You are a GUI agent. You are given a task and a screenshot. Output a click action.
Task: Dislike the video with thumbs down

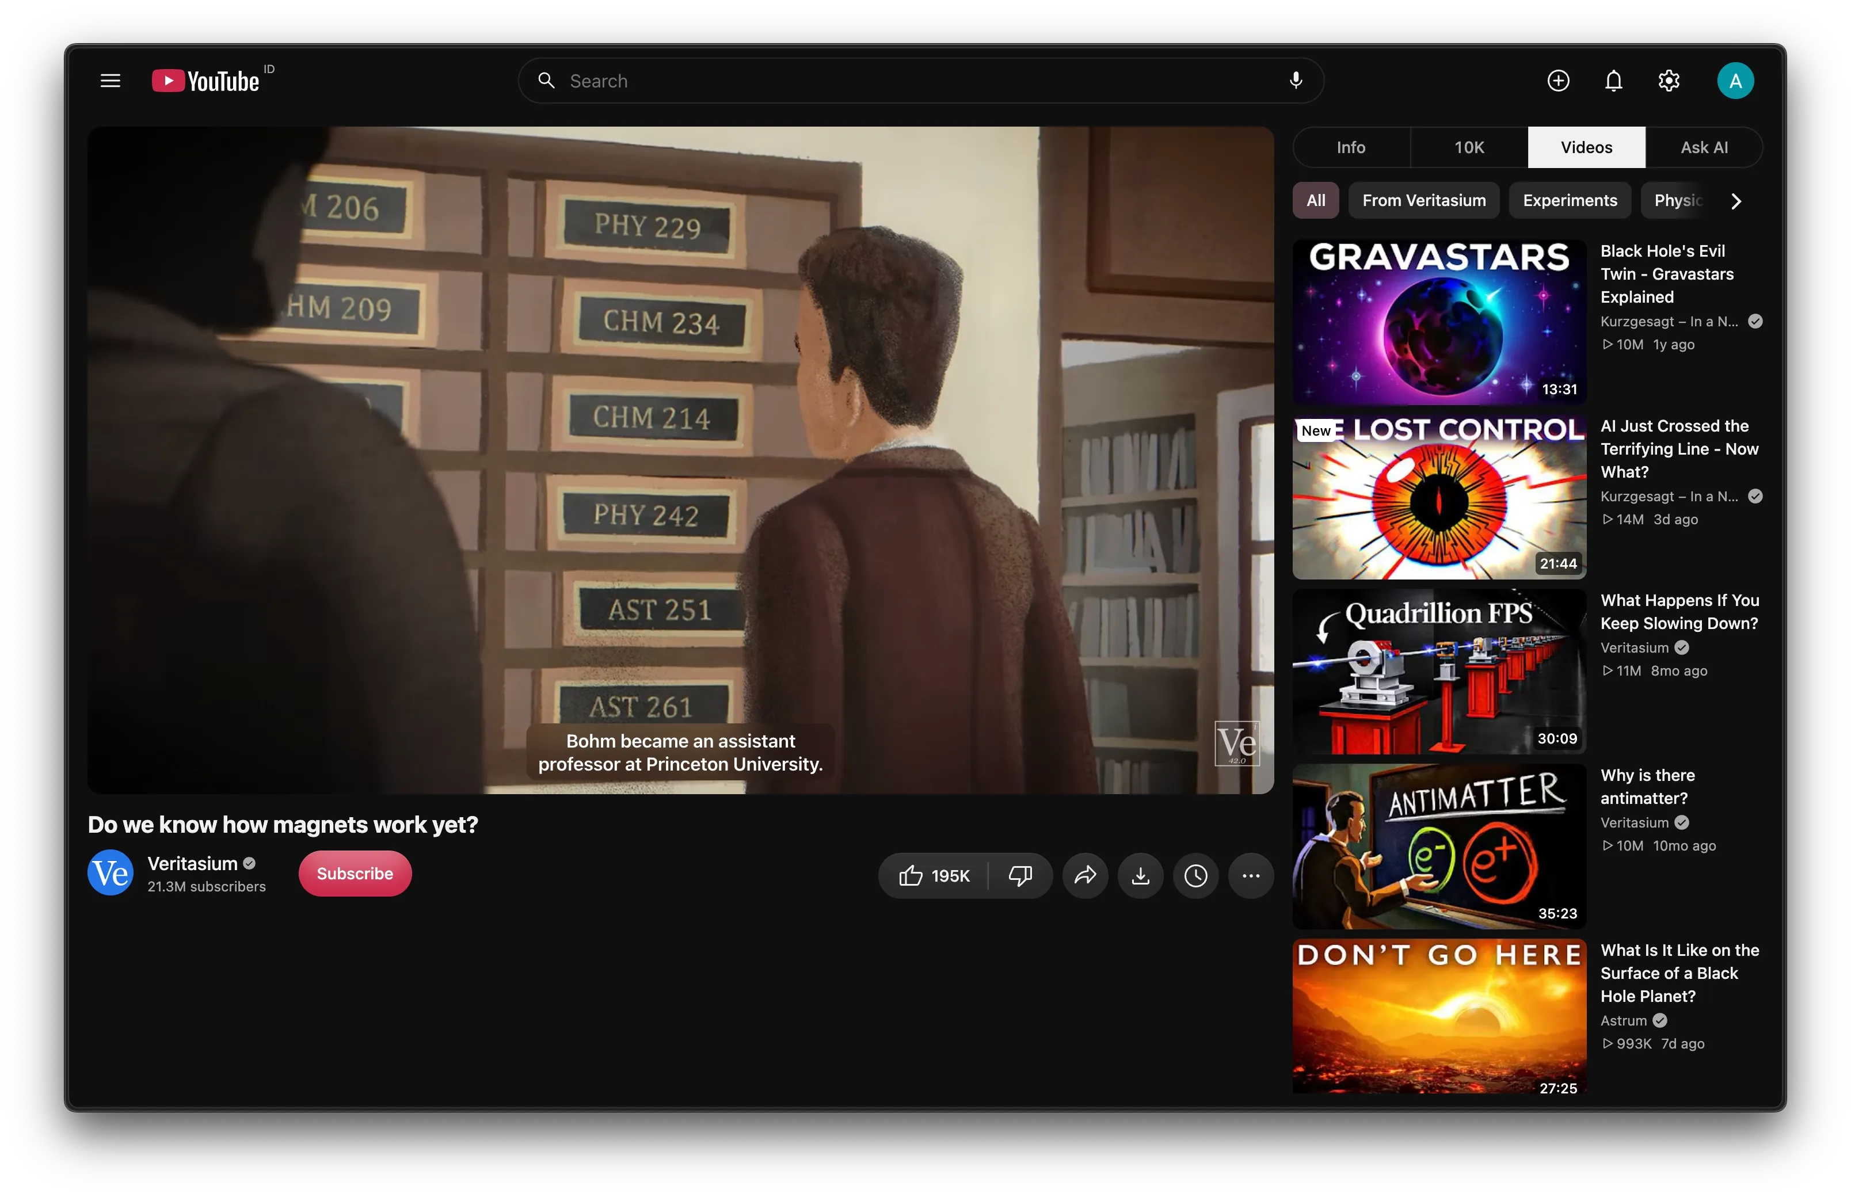(x=1020, y=876)
